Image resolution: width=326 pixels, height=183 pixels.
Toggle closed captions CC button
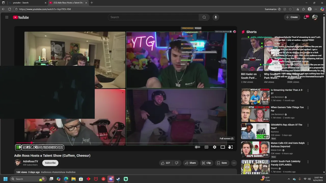(x=207, y=147)
